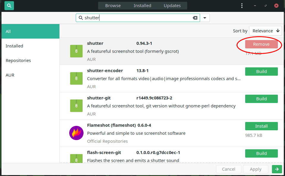Switch to the Browse tab
Screen dimensions: 285x176
(113, 6)
